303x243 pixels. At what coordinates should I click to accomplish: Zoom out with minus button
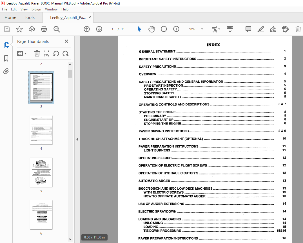pos(164,29)
